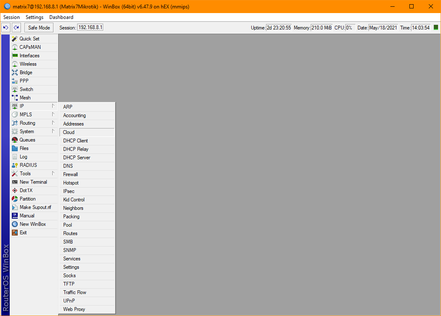This screenshot has height=316, width=441.
Task: Select Hotspot from the IP submenu
Action: tap(87, 183)
